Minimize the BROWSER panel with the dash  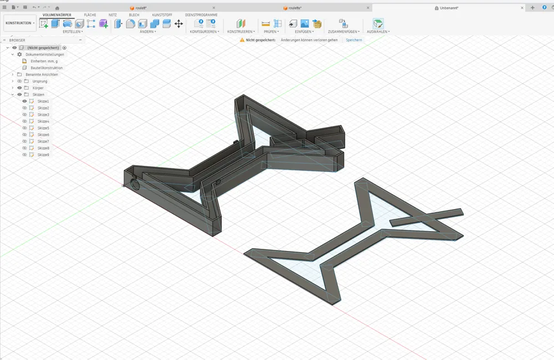click(80, 40)
